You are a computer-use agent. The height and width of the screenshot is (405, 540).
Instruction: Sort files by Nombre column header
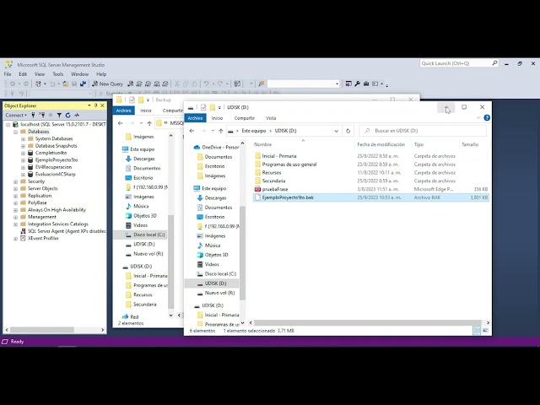(x=263, y=144)
